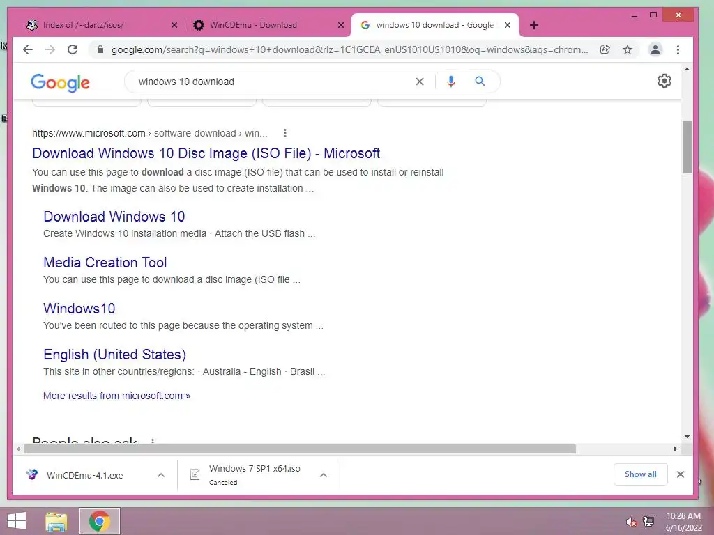714x535 pixels.
Task: Click the scroll right arrow
Action: (675, 449)
